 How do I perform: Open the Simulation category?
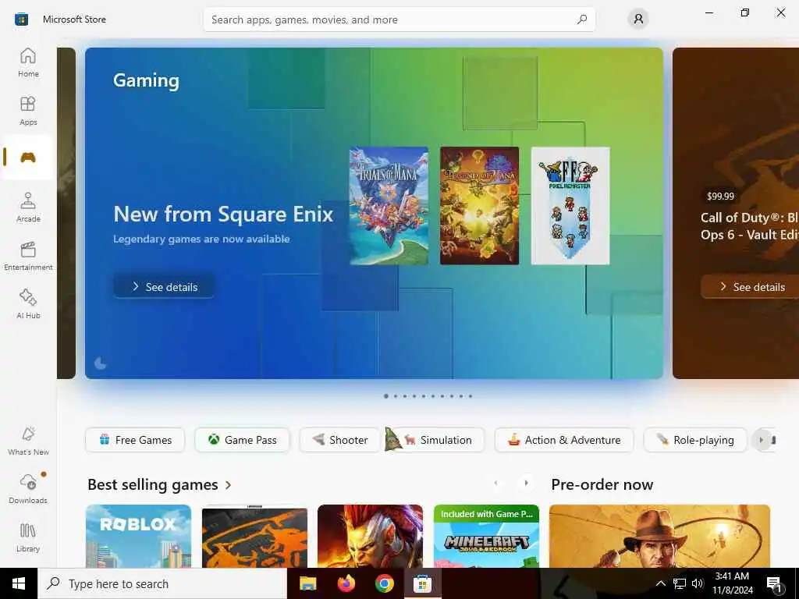coord(437,440)
